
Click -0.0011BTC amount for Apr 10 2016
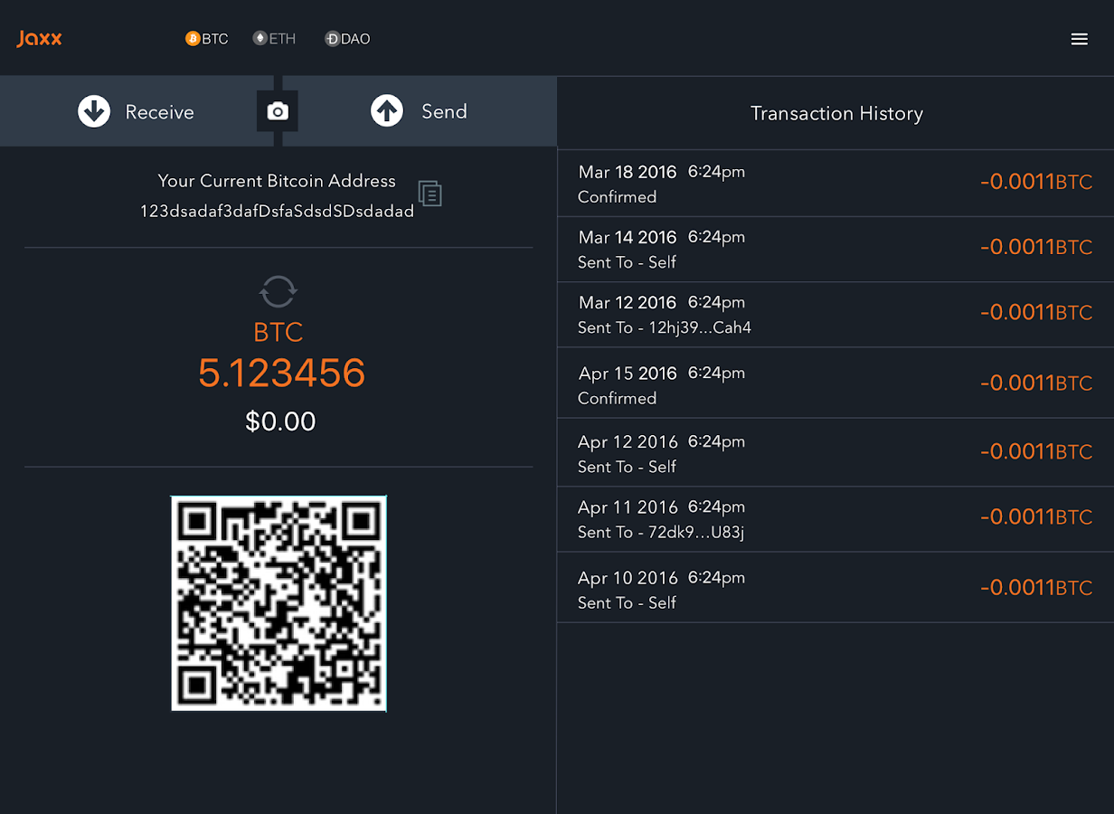(x=1036, y=587)
